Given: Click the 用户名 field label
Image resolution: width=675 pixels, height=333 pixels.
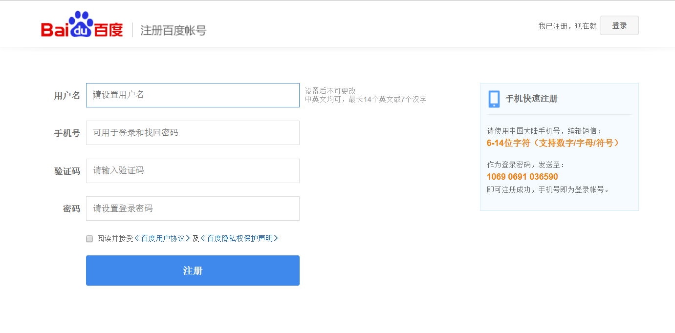Looking at the screenshot, I should (x=67, y=95).
